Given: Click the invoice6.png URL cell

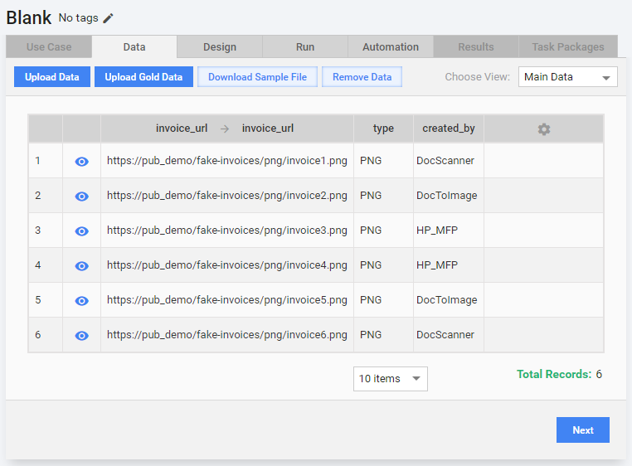Looking at the screenshot, I should click(227, 335).
